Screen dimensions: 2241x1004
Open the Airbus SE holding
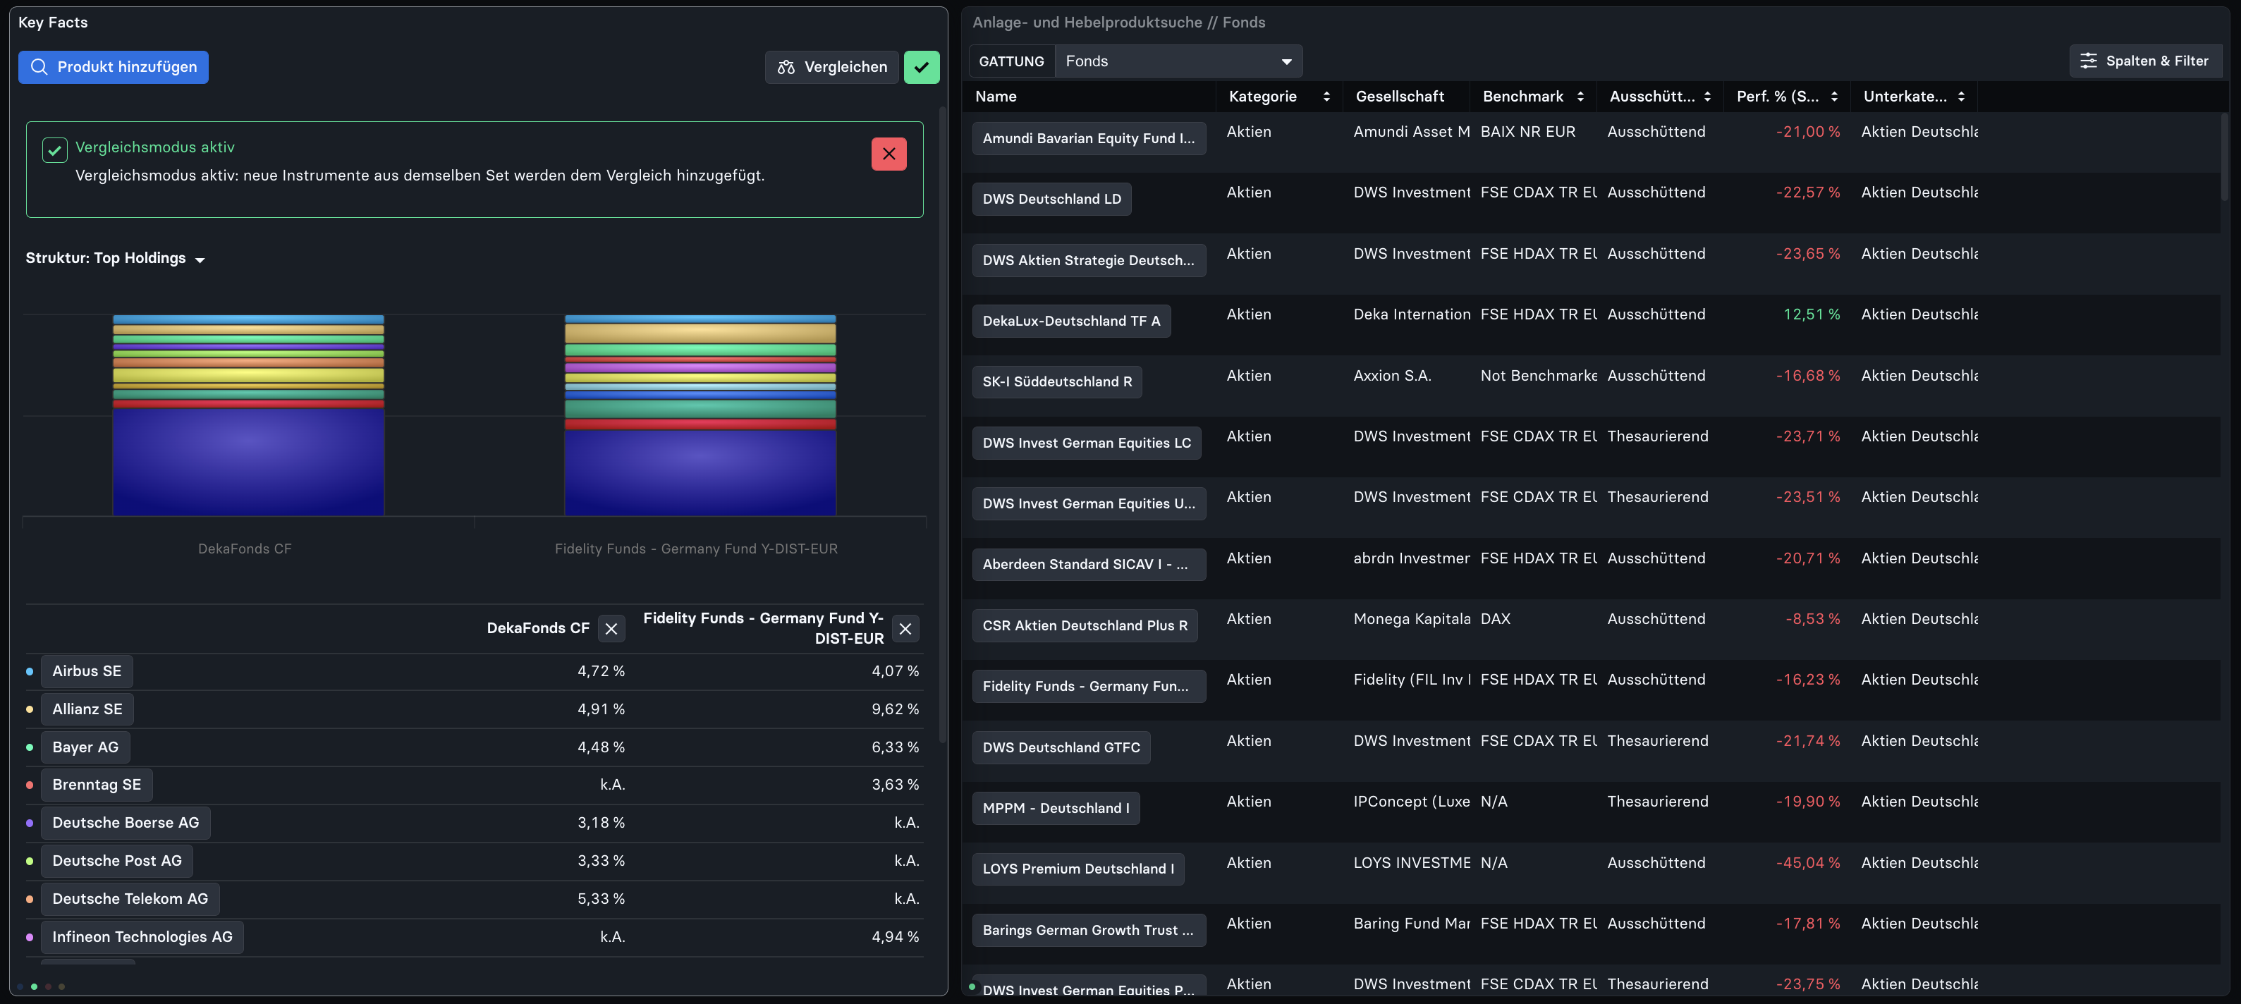87,671
